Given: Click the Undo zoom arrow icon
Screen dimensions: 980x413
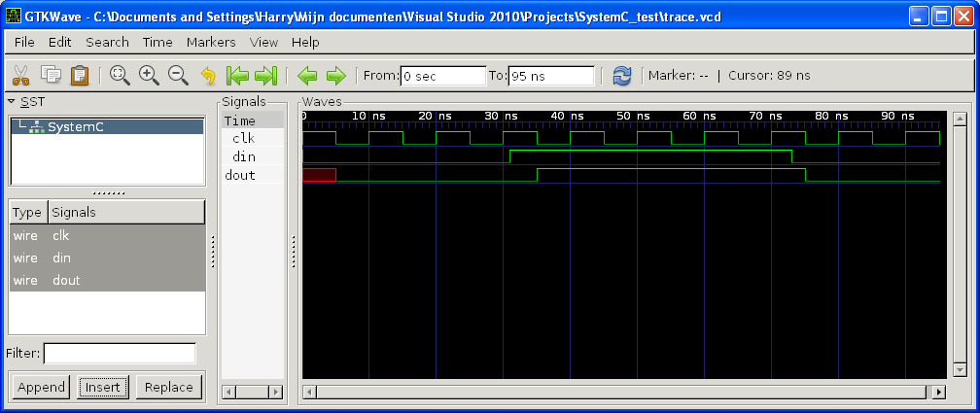Looking at the screenshot, I should (x=207, y=76).
